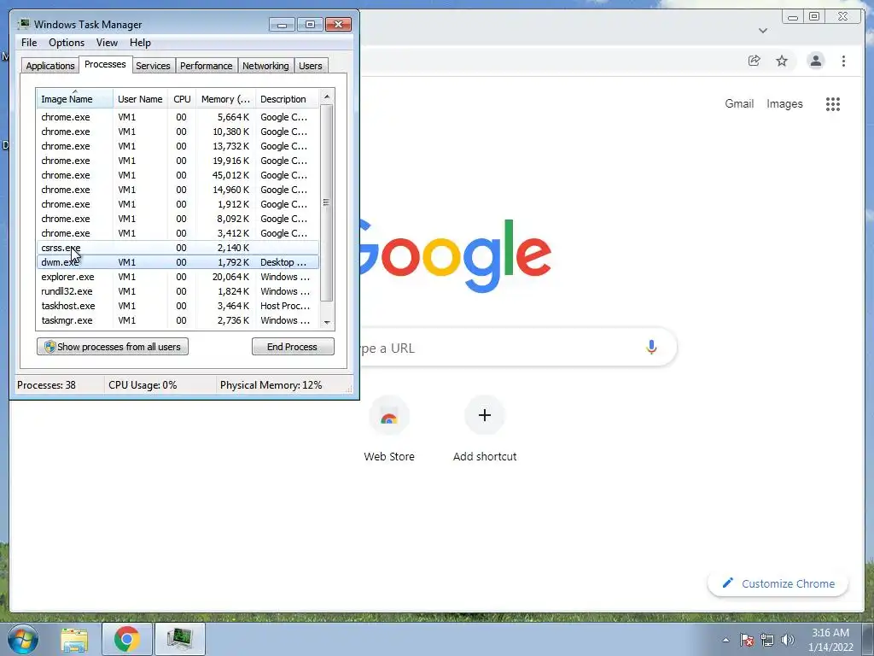Screen dimensions: 874x656
Task: Open the Help menu
Action: [x=140, y=43]
